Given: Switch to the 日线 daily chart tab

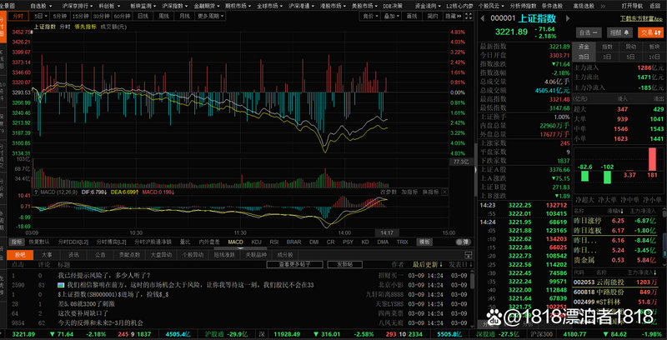Looking at the screenshot, I should coord(144,16).
